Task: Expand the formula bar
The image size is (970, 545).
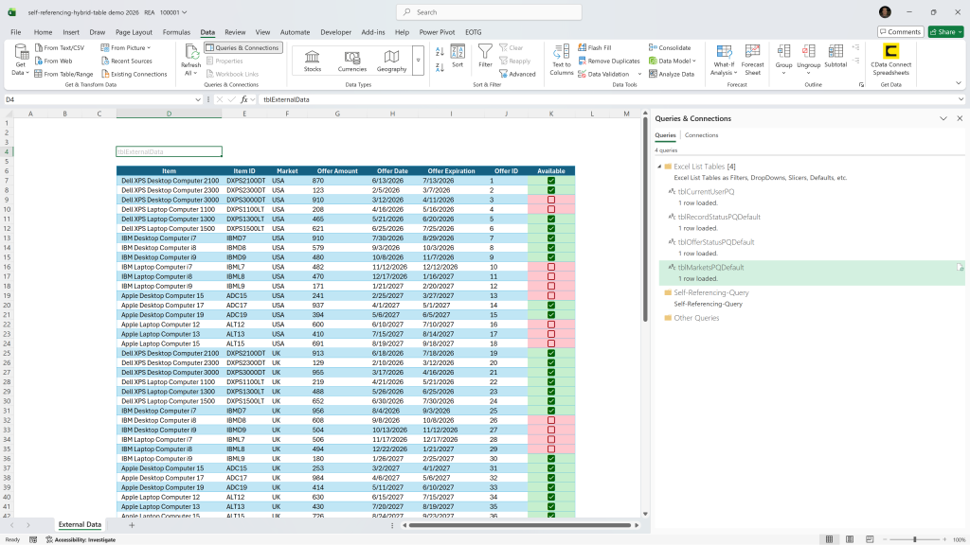Action: [x=961, y=99]
